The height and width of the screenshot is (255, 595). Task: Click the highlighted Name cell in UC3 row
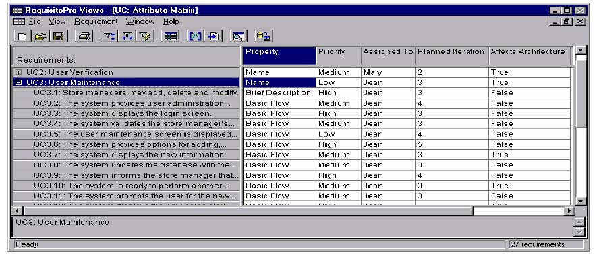pyautogui.click(x=279, y=82)
